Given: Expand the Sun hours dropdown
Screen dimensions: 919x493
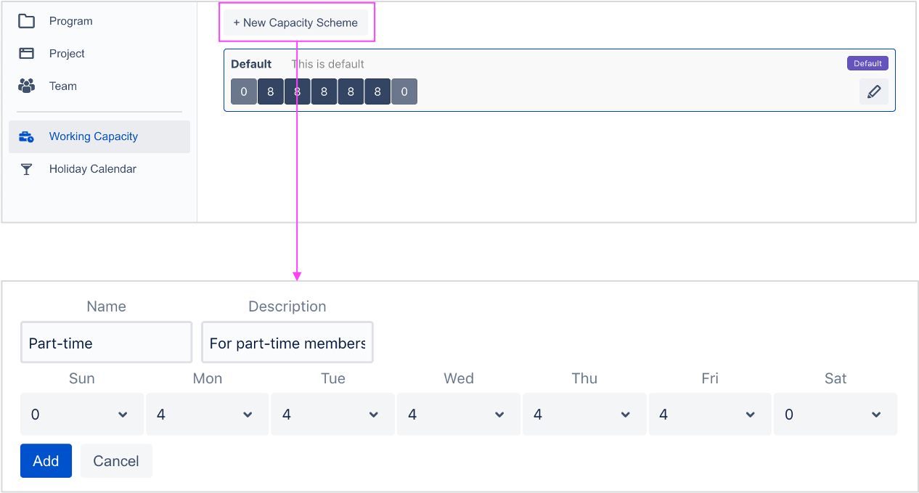Looking at the screenshot, I should click(x=82, y=415).
